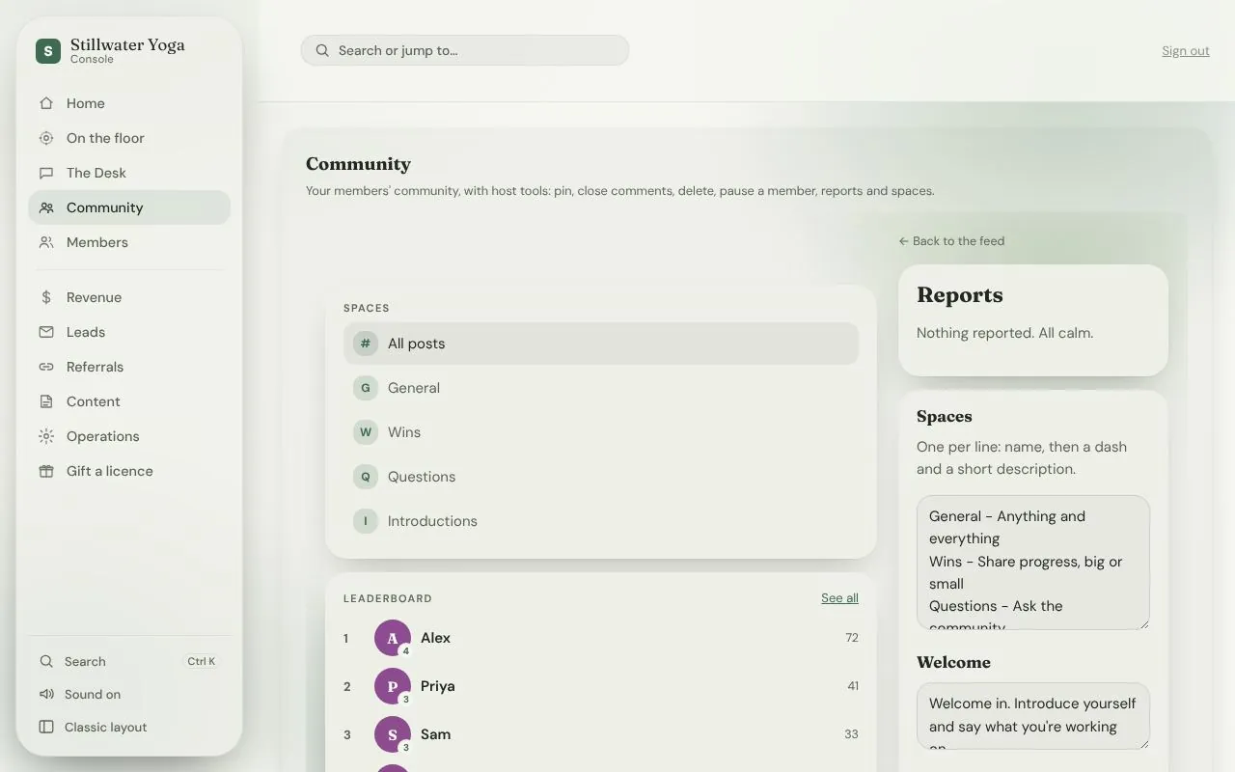Viewport: 1235px width, 772px height.
Task: Click Back to the feed link
Action: [951, 241]
